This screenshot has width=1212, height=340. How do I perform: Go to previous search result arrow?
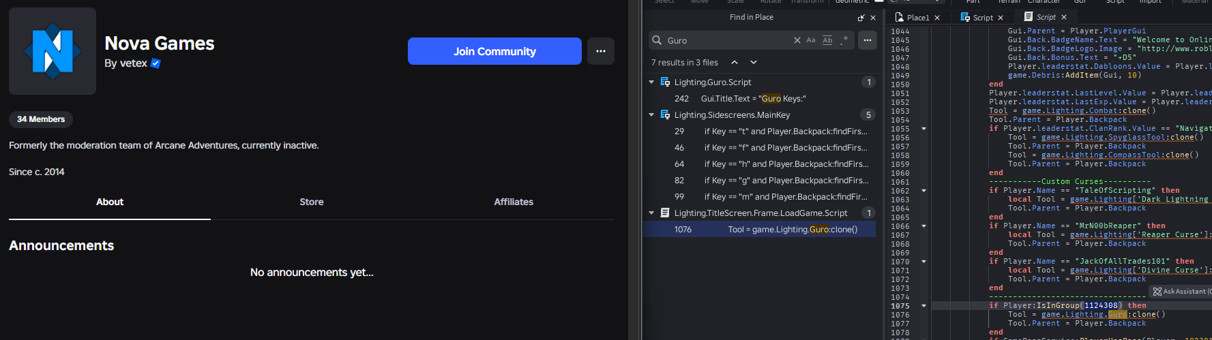pyautogui.click(x=735, y=62)
